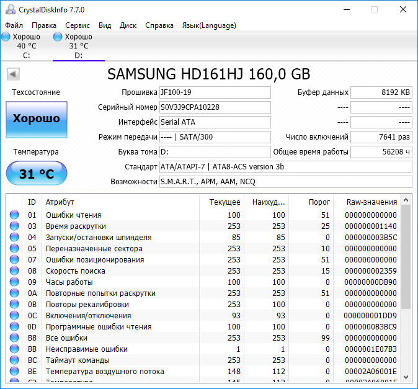Open the Файл menu
Viewport: 418px width, 389px height.
(x=14, y=25)
